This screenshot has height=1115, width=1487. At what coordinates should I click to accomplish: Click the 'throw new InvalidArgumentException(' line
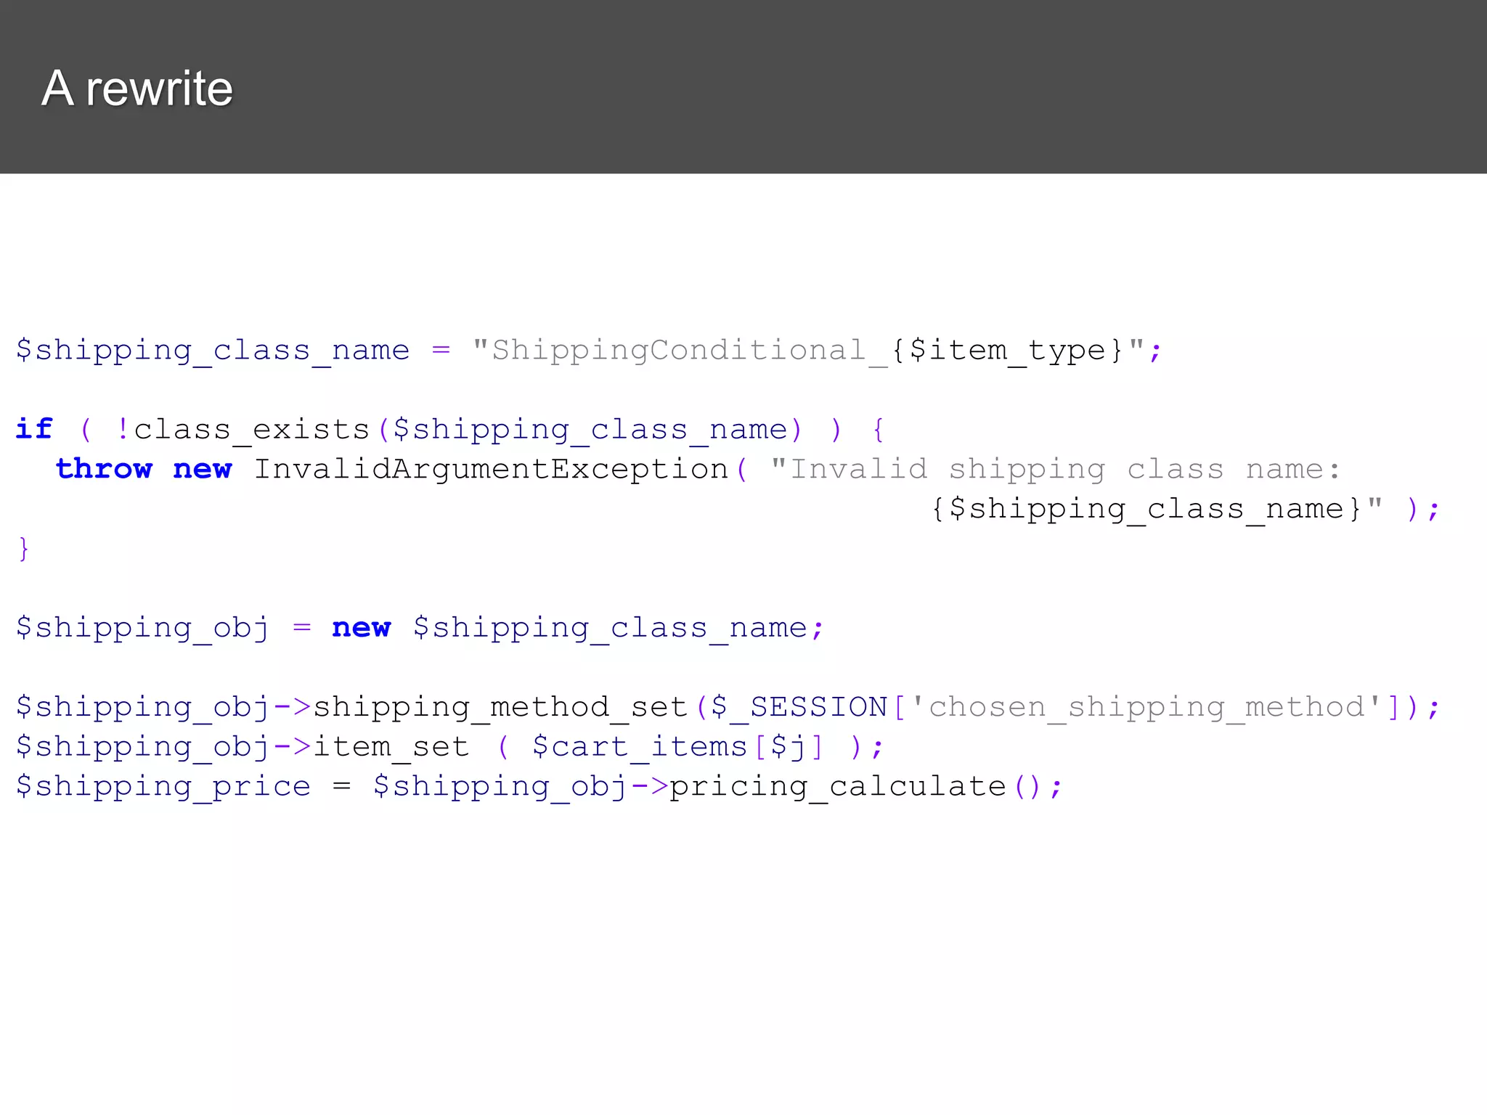click(x=698, y=469)
